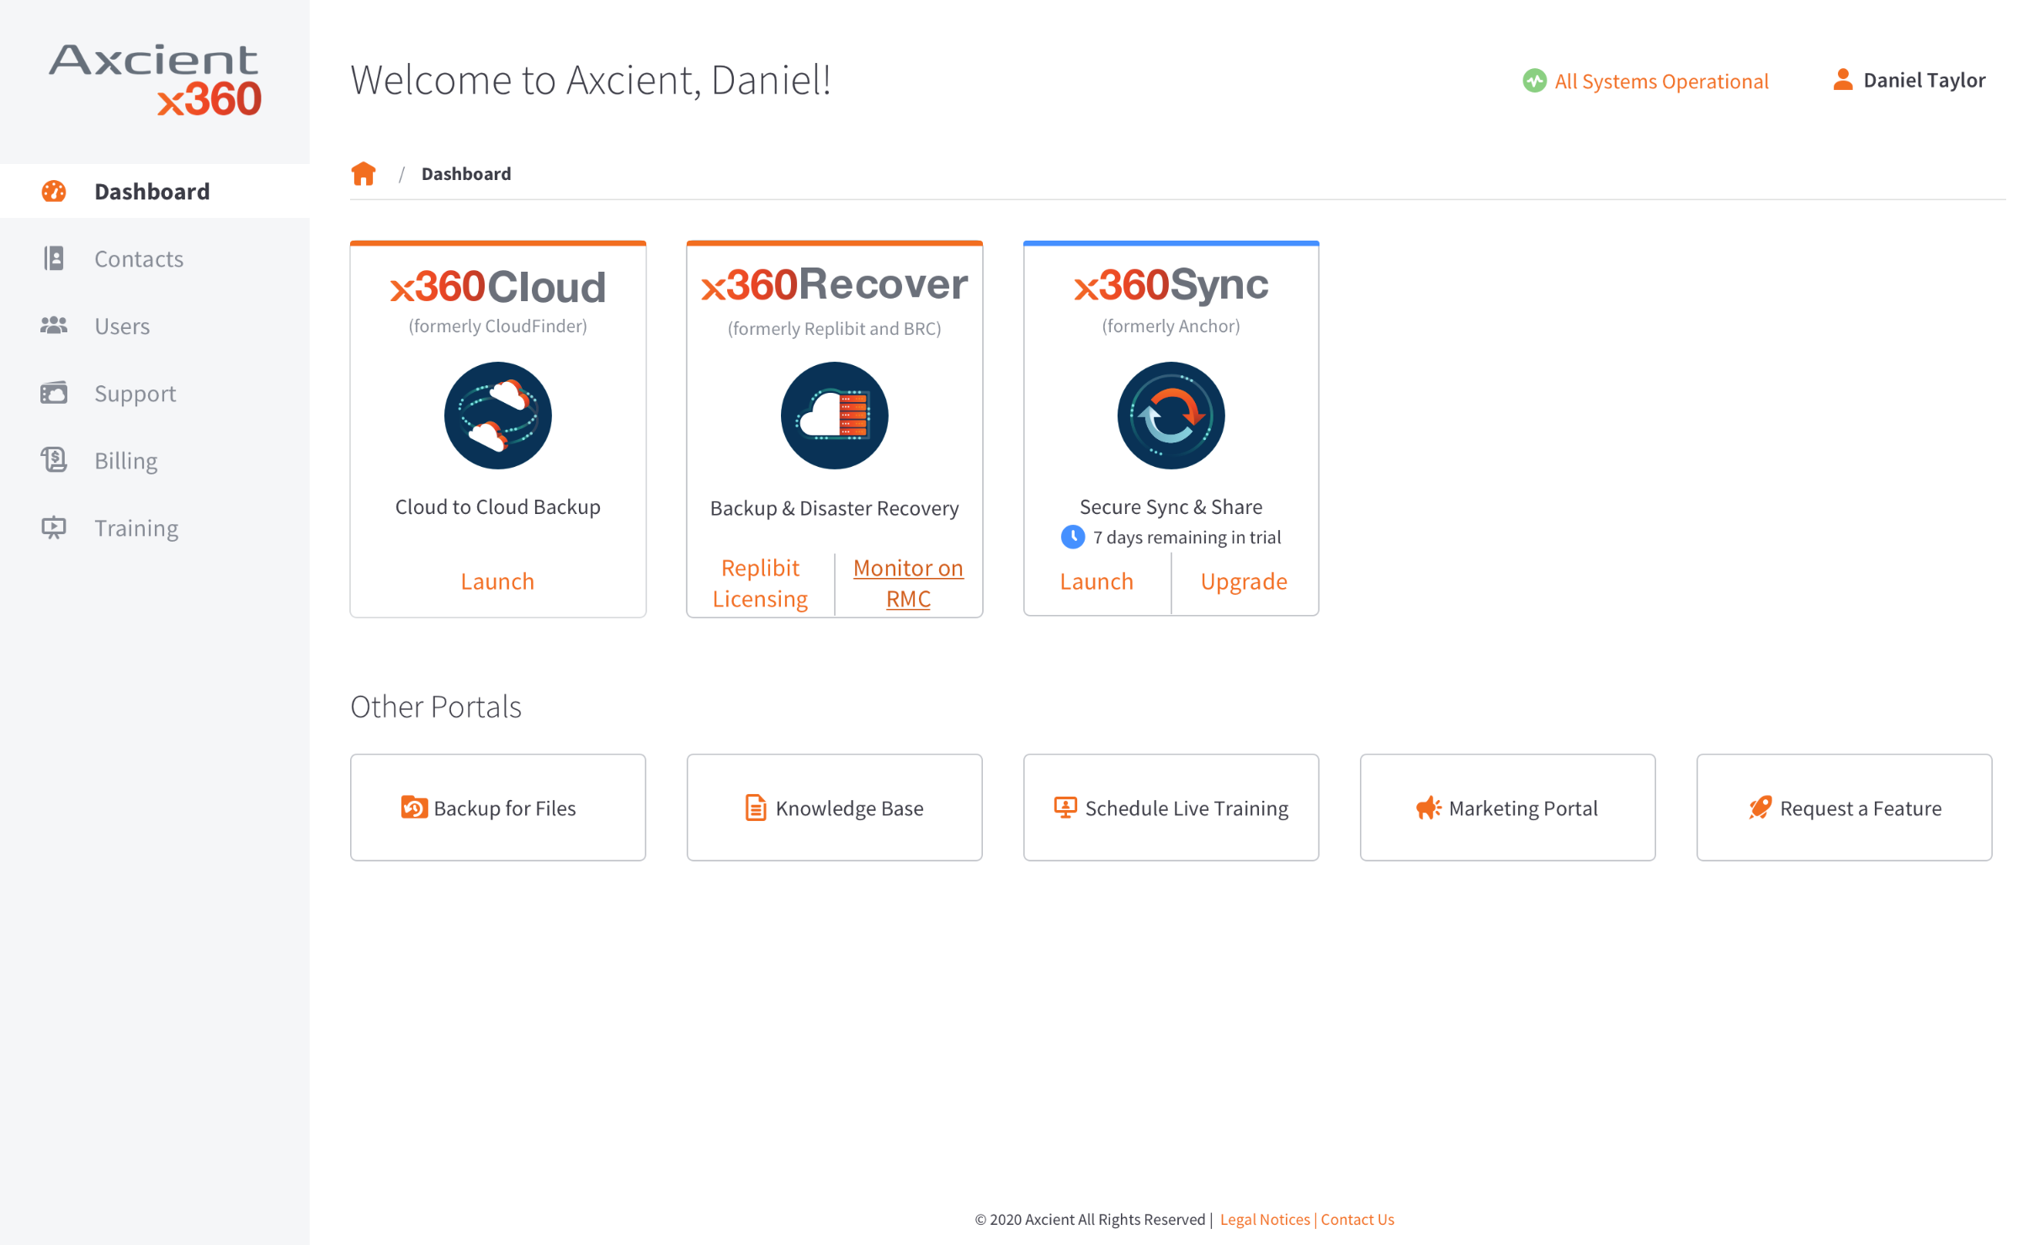Click the Users people icon in the sidebar
Image resolution: width=2018 pixels, height=1245 pixels.
[x=54, y=326]
